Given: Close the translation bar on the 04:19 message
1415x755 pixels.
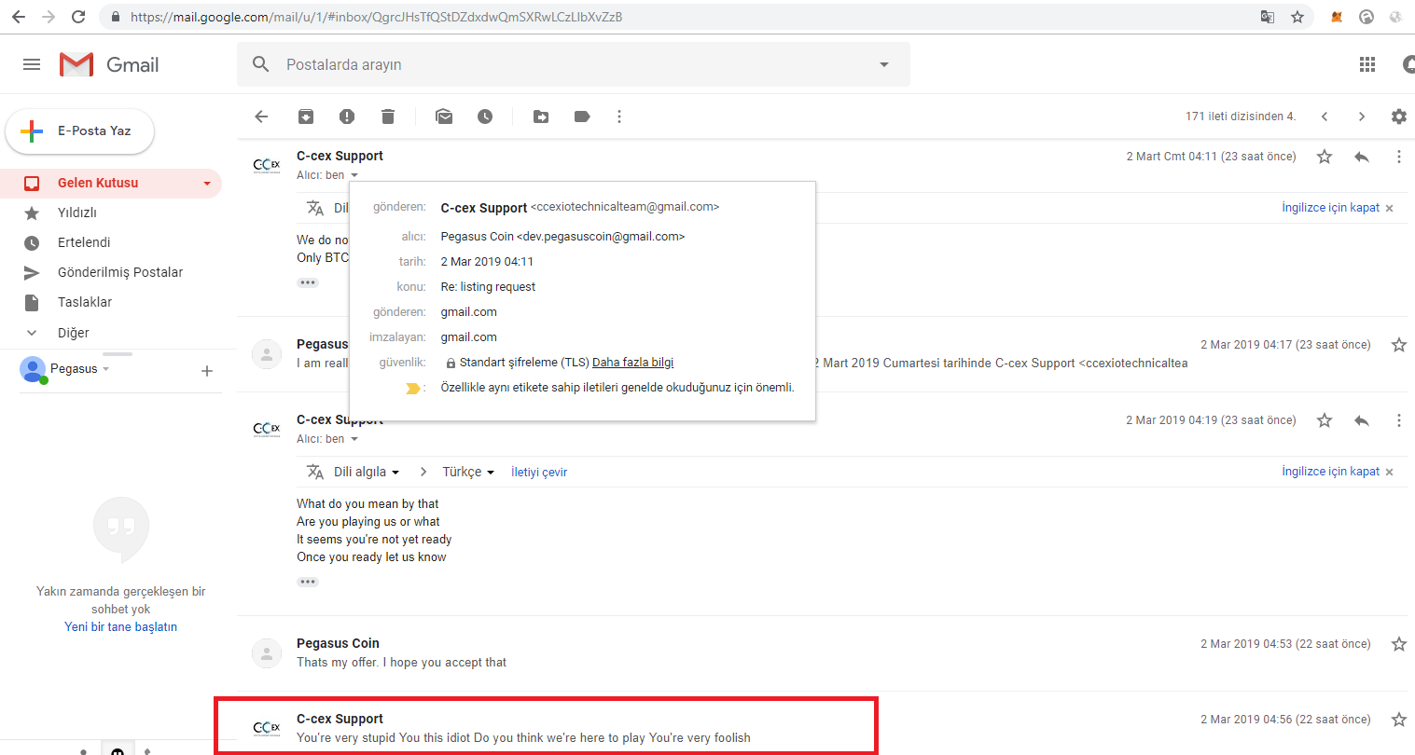Looking at the screenshot, I should click(x=1389, y=472).
